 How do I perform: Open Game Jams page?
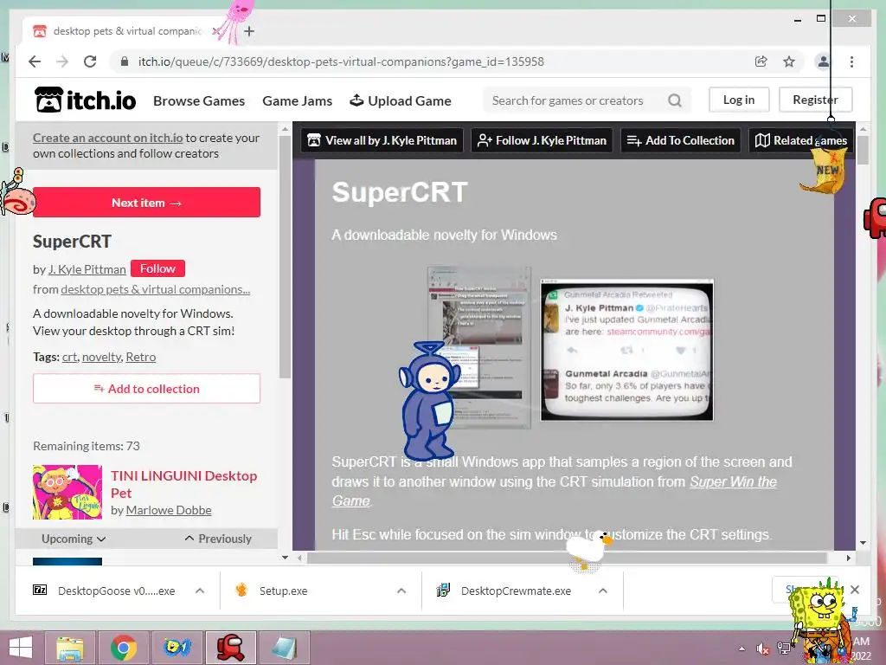[x=298, y=100]
